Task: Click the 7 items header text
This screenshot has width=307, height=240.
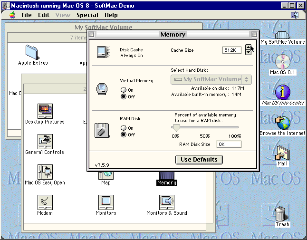Action: (78, 38)
